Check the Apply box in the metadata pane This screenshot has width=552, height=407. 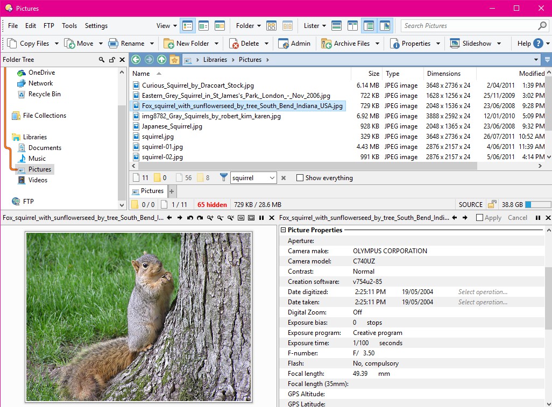pos(479,218)
